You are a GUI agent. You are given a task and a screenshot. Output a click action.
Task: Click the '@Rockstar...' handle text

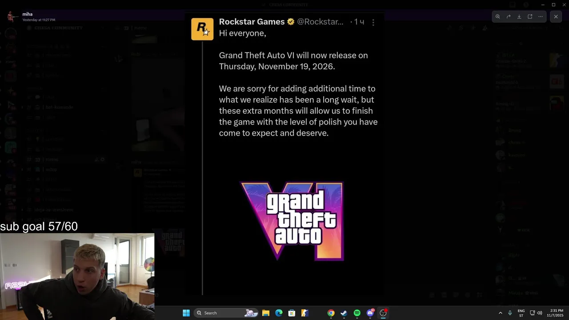coord(320,22)
